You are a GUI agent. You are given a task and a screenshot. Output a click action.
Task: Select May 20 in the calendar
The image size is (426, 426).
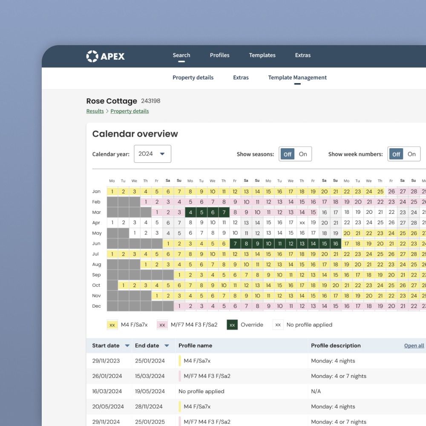347,233
